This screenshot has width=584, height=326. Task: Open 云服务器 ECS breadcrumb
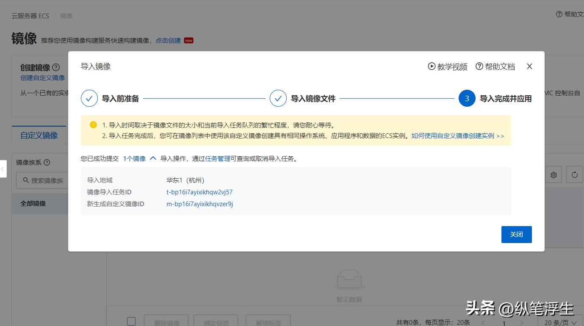click(29, 15)
